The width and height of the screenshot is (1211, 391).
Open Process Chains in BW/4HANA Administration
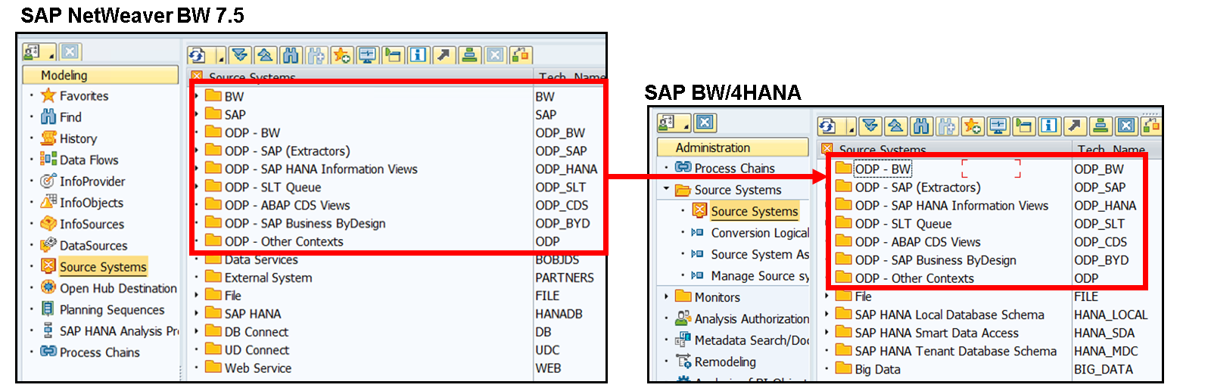tap(725, 168)
